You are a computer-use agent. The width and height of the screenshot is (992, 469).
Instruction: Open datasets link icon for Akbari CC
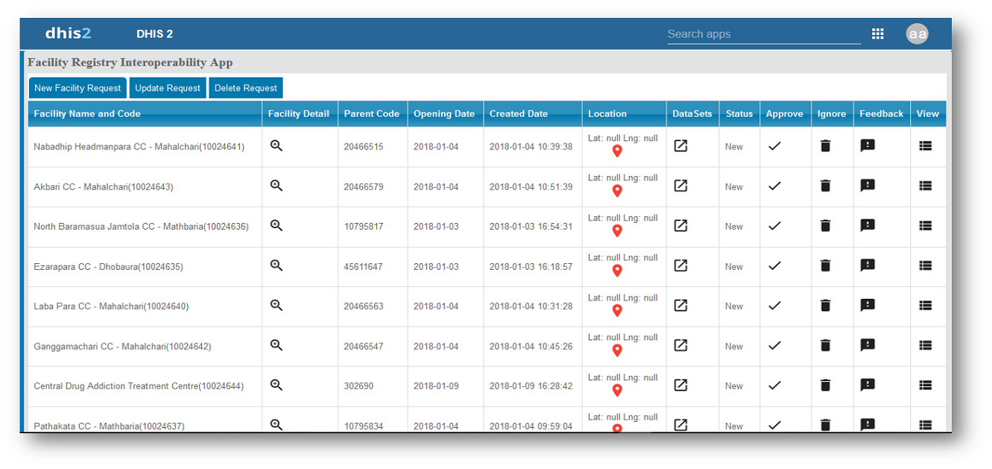680,186
